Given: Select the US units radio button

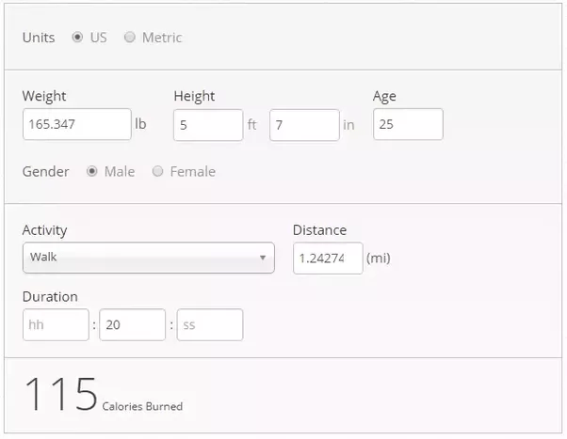Looking at the screenshot, I should coord(77,38).
